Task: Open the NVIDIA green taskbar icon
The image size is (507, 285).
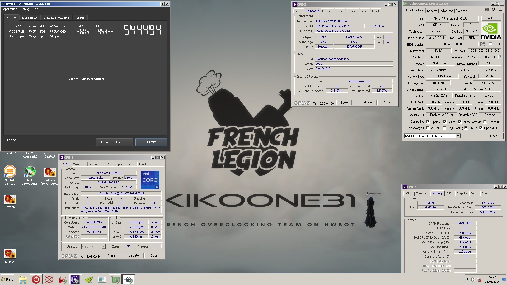Action: click(x=89, y=279)
